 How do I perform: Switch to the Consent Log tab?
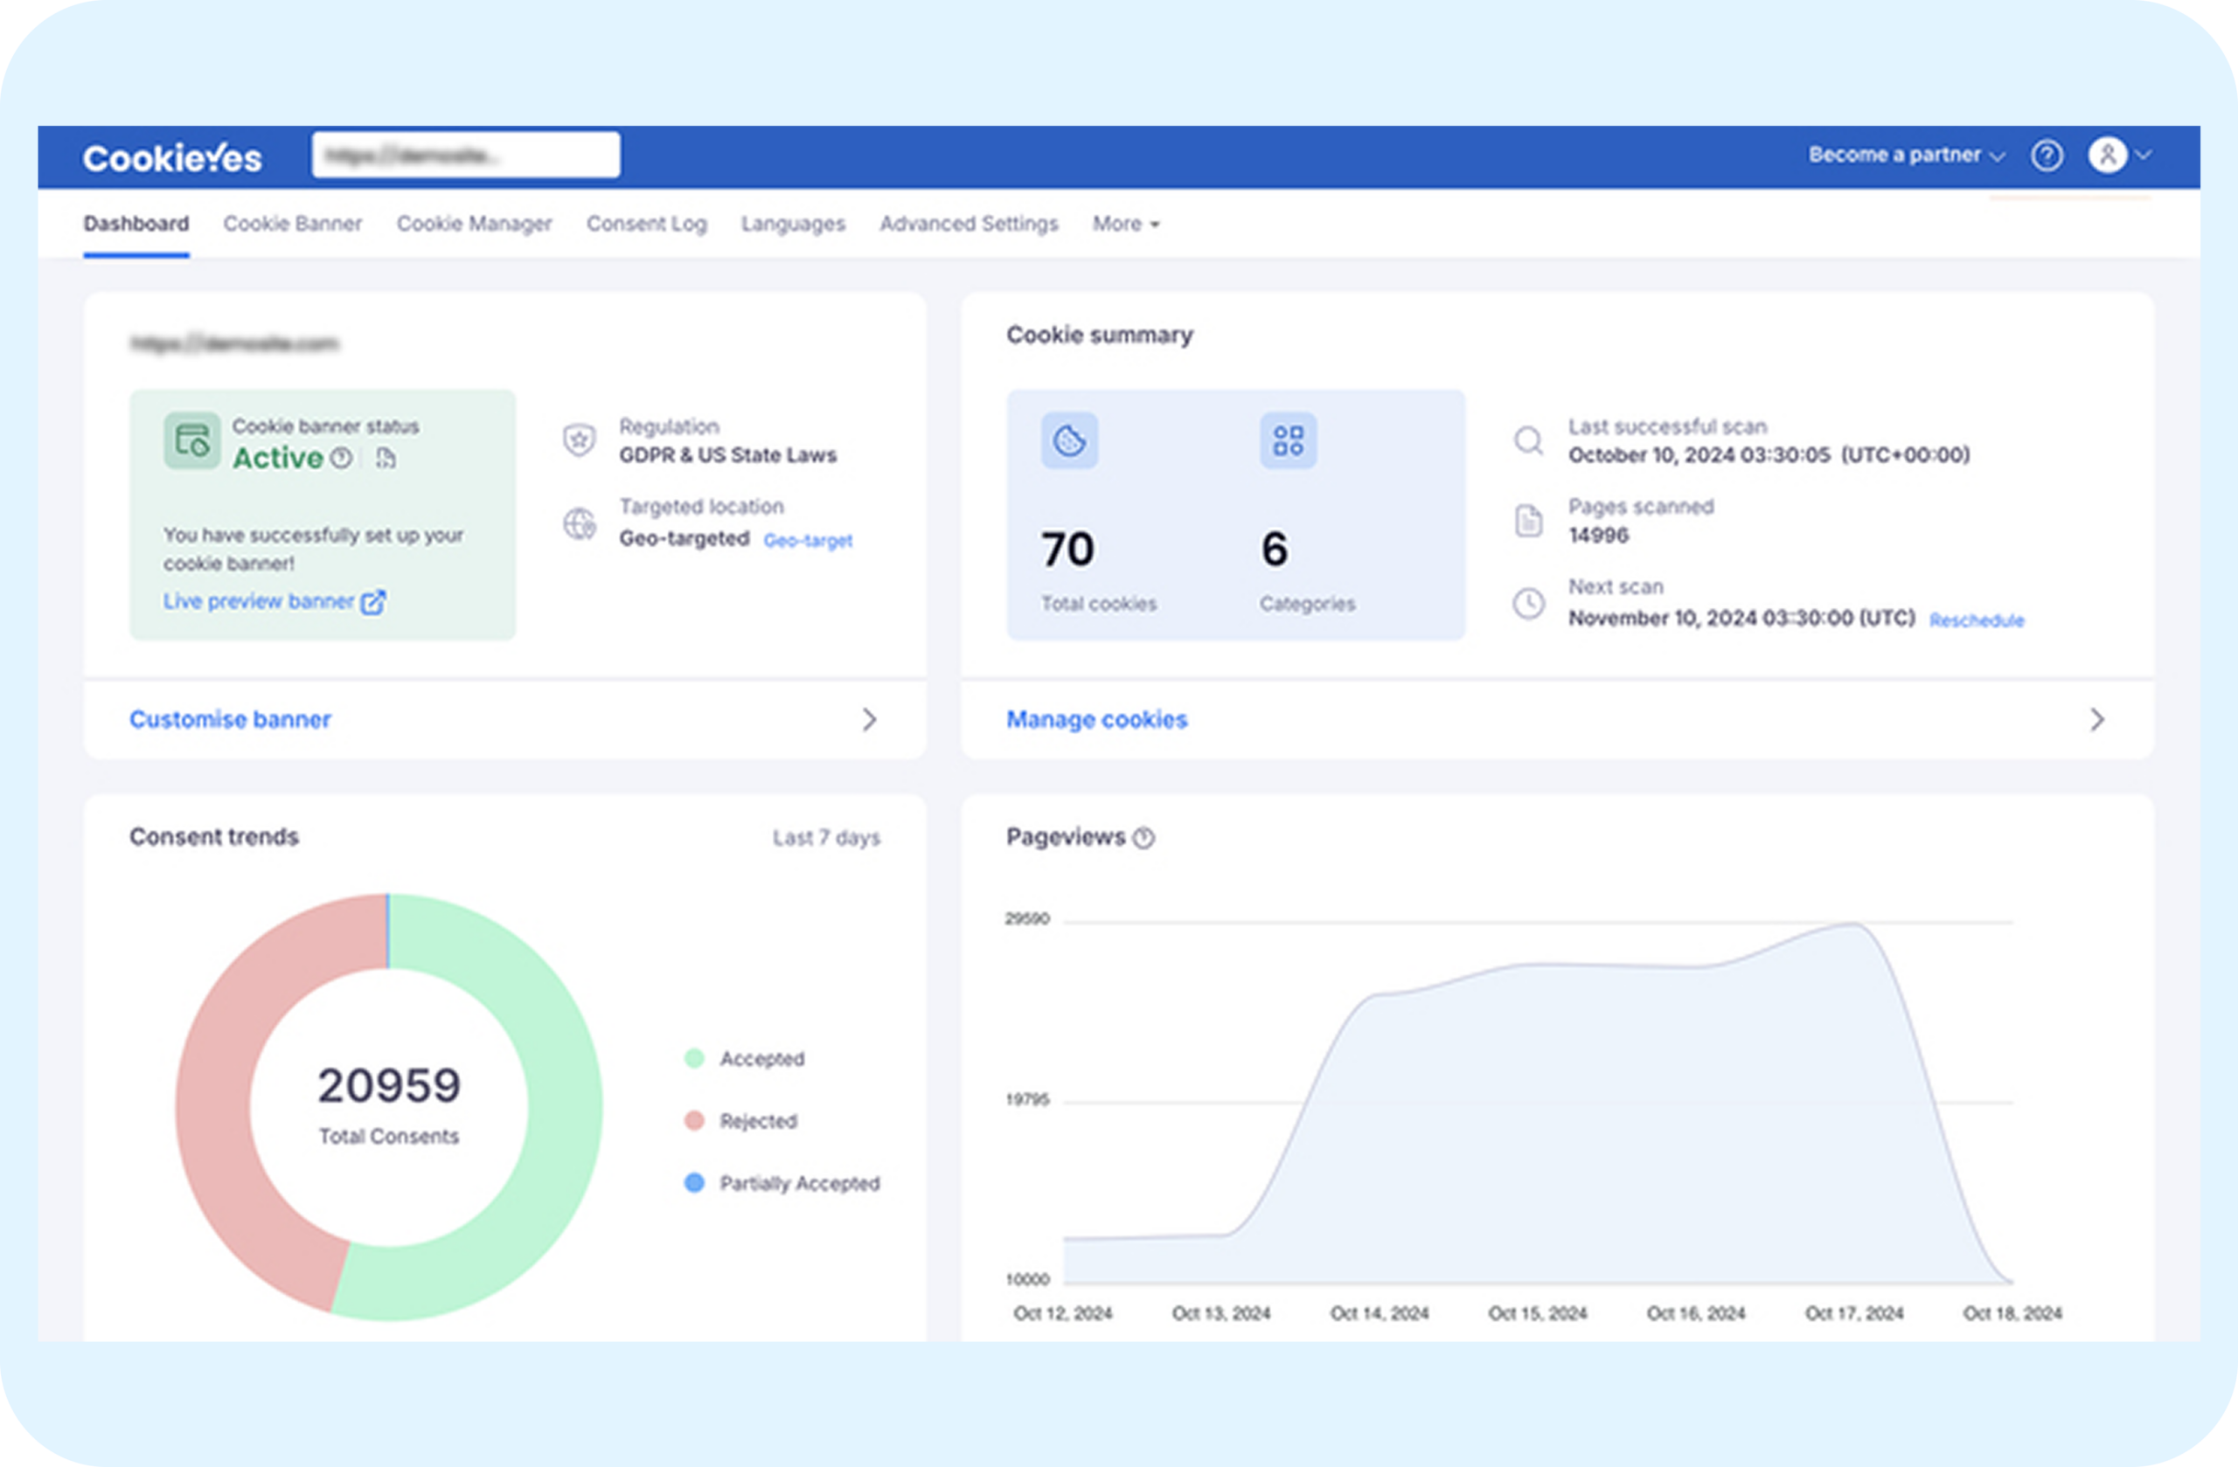[x=647, y=224]
